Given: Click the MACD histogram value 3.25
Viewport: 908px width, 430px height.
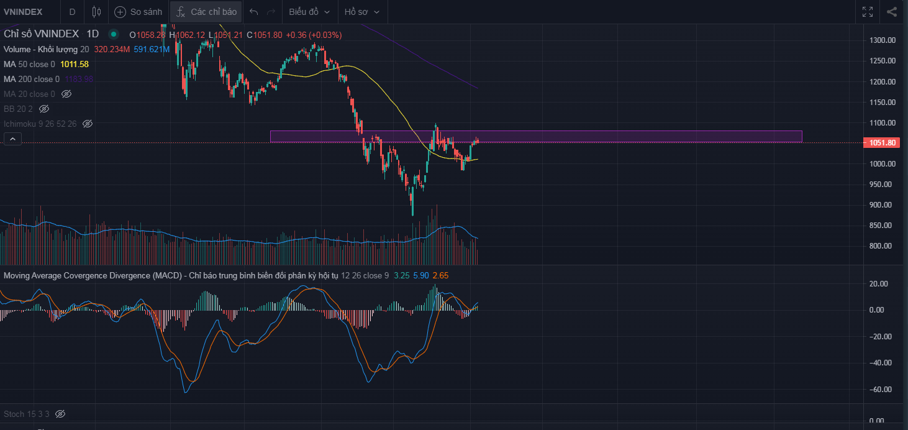Looking at the screenshot, I should [x=401, y=275].
